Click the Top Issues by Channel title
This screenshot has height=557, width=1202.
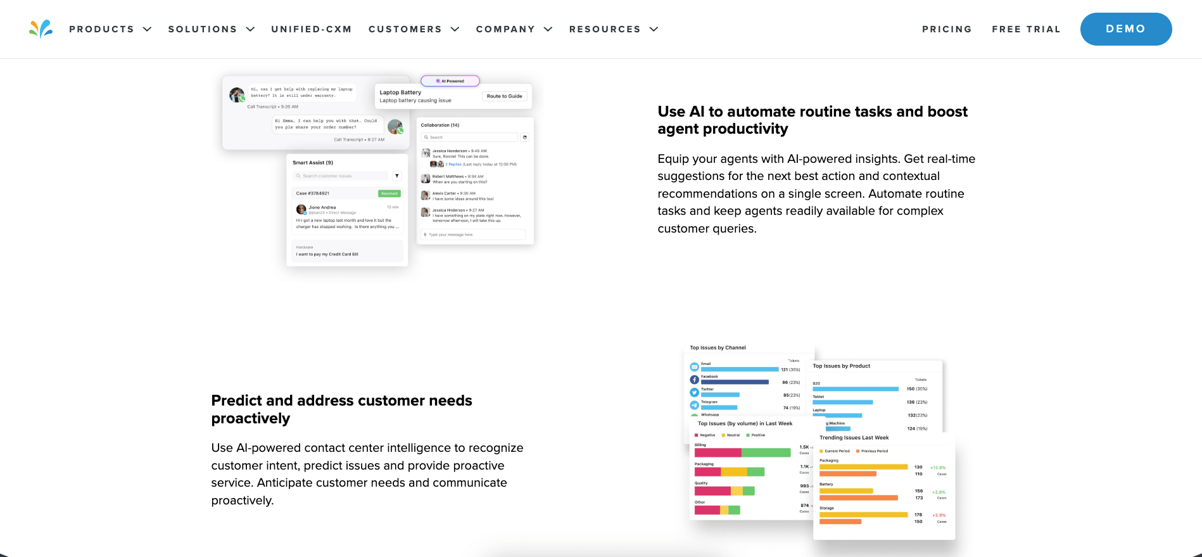click(x=718, y=348)
